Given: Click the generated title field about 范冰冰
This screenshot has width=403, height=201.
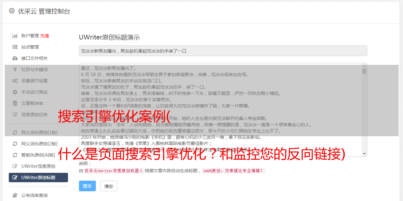Looking at the screenshot, I should click(x=223, y=51).
